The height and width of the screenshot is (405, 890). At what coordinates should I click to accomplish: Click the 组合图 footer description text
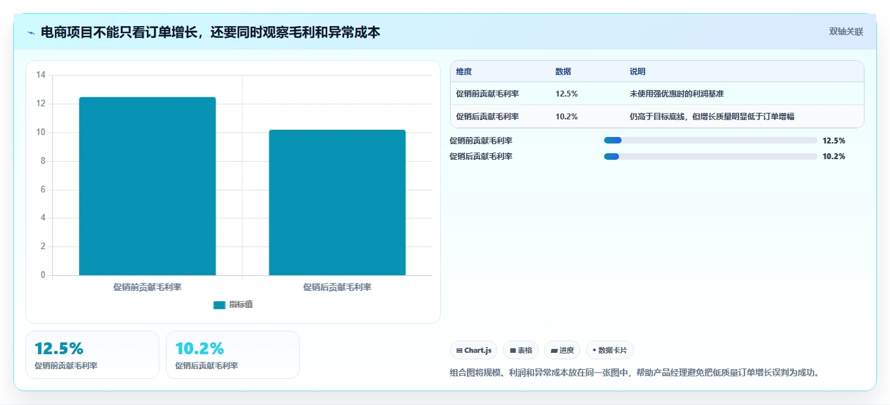point(634,373)
